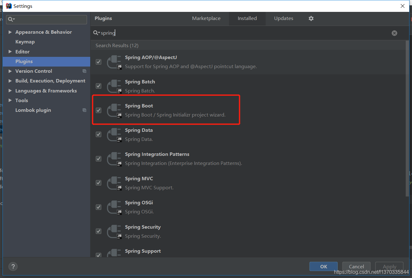Click the Spring AOP pointcut language description
412x278 pixels.
pyautogui.click(x=191, y=67)
